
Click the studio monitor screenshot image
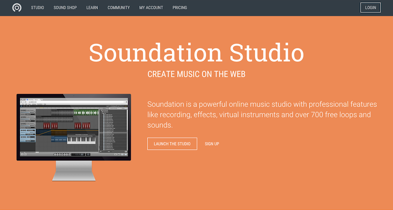point(74,137)
